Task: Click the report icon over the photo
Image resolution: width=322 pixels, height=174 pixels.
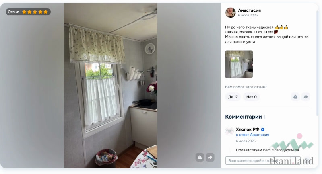Action: coord(200,157)
